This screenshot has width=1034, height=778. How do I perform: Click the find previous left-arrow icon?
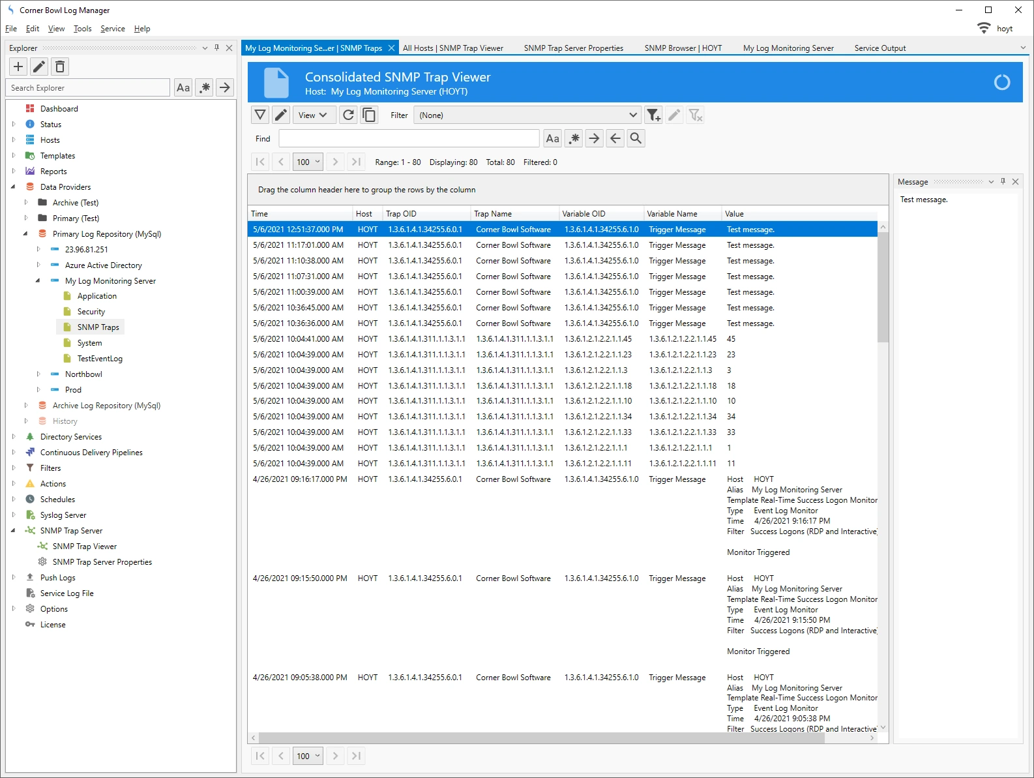click(x=615, y=138)
